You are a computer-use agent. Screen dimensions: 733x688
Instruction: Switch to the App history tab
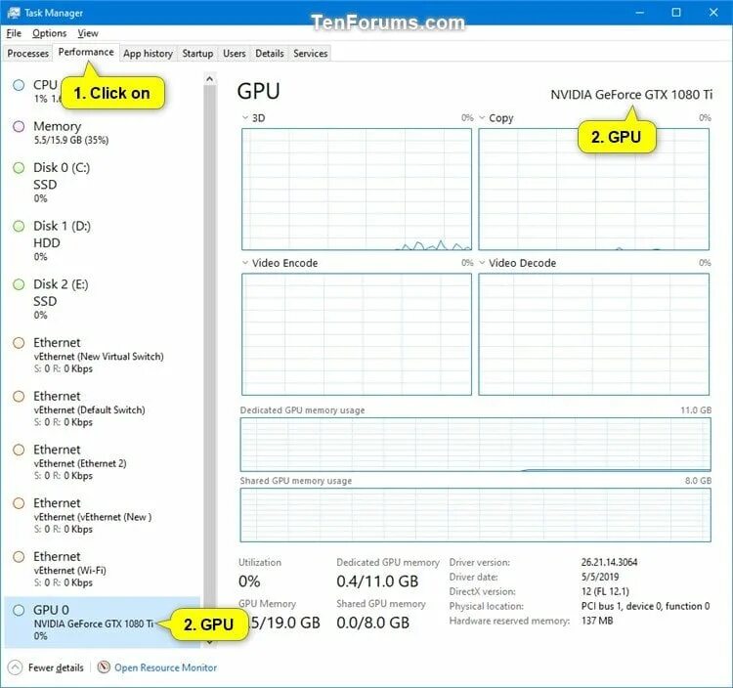point(149,54)
